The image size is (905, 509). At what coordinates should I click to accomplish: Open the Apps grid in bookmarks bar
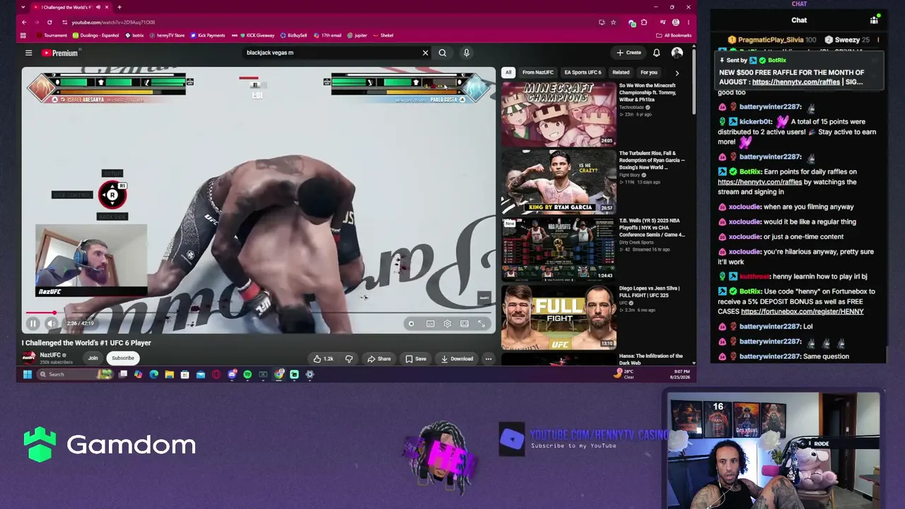pos(23,35)
